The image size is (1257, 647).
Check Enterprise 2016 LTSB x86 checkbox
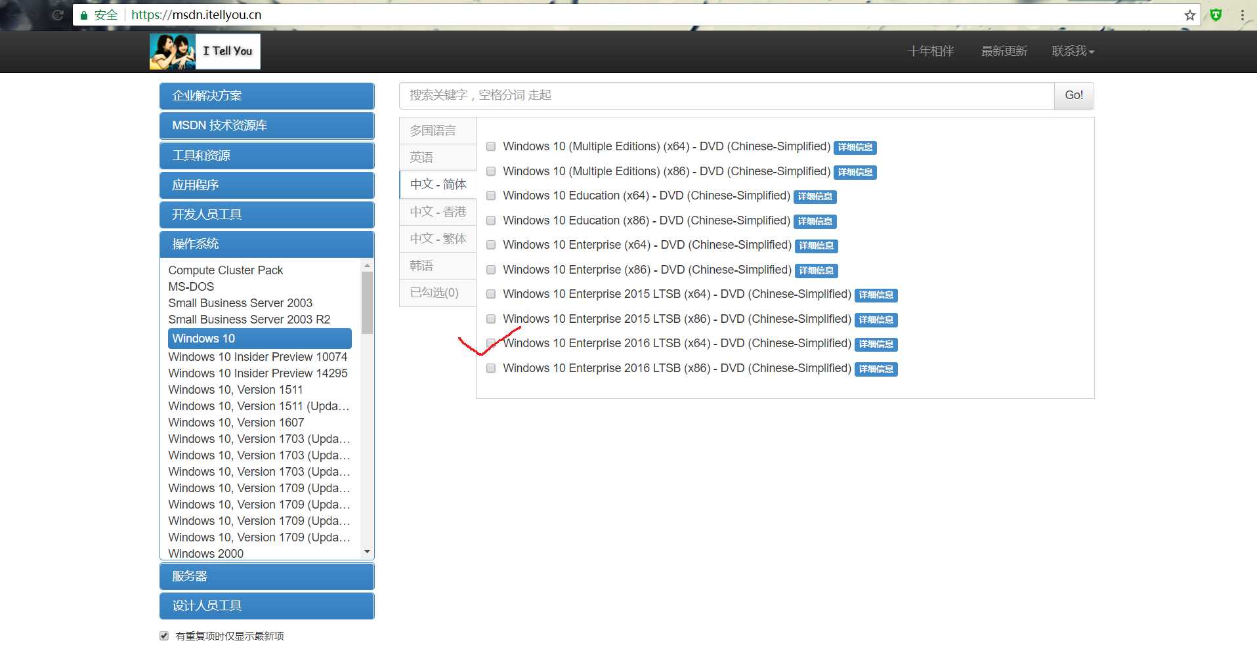[x=491, y=368]
